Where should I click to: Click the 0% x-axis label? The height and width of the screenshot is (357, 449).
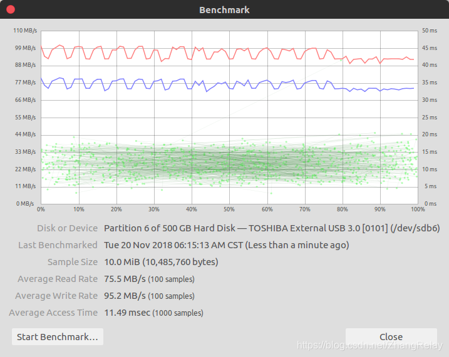click(x=41, y=209)
